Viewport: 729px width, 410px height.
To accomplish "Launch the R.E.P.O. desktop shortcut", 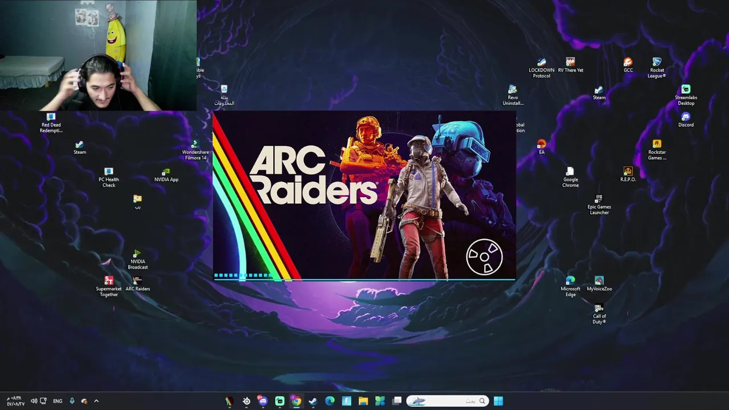I will pyautogui.click(x=628, y=175).
